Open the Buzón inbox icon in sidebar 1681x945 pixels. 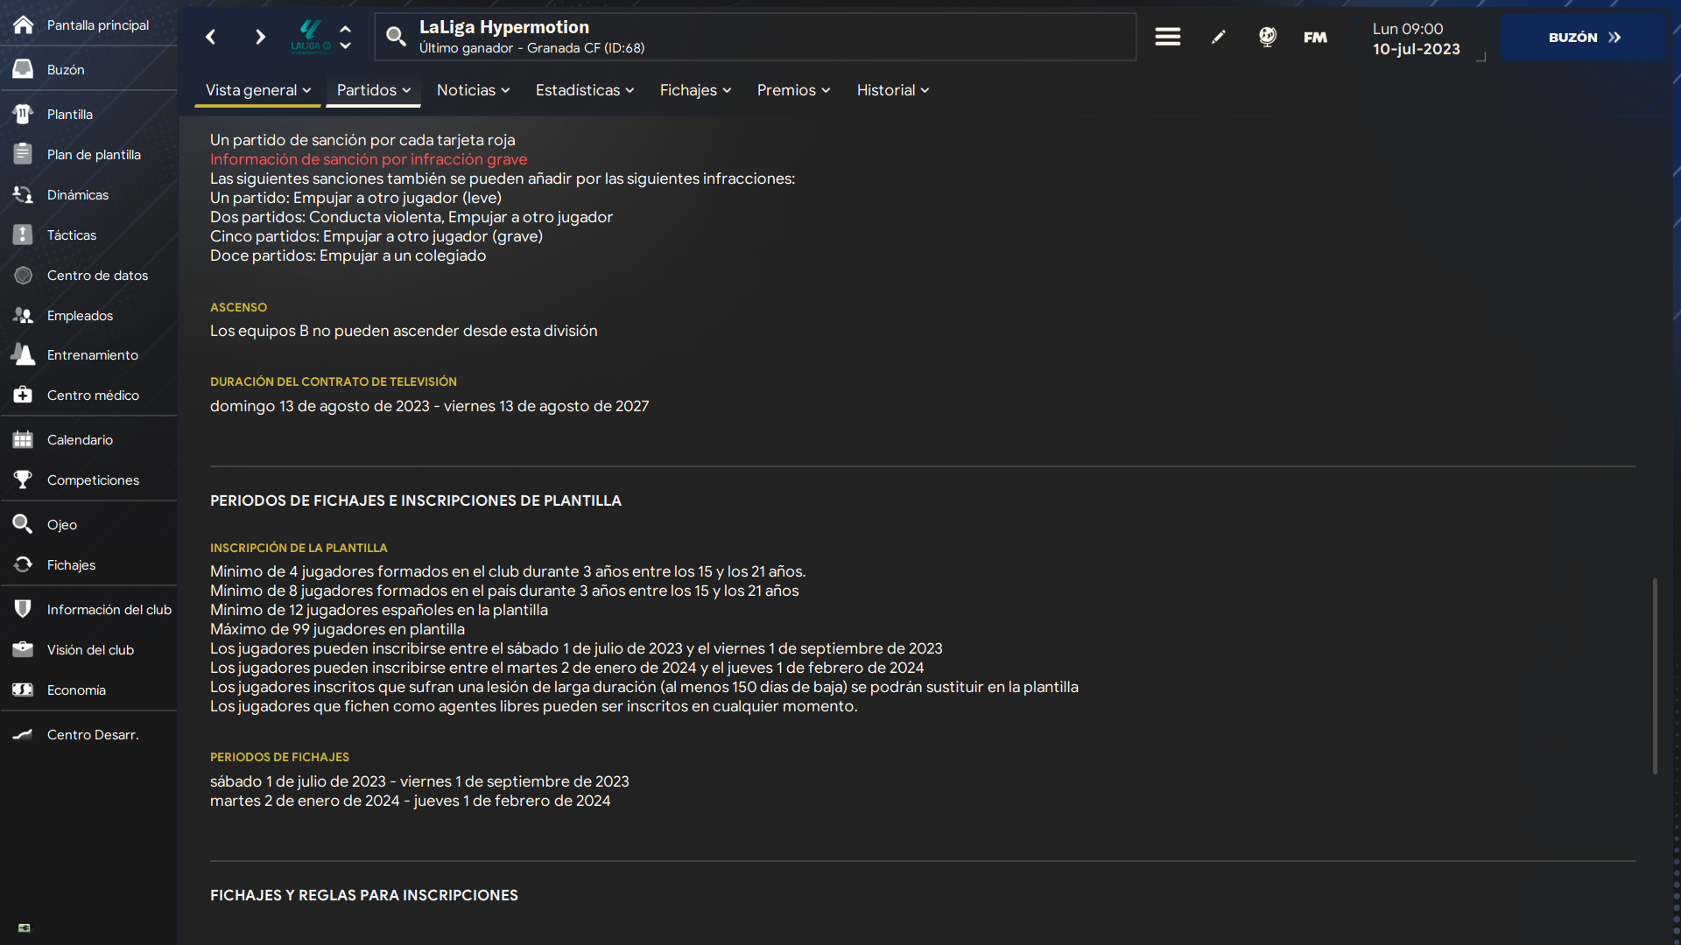pyautogui.click(x=24, y=69)
